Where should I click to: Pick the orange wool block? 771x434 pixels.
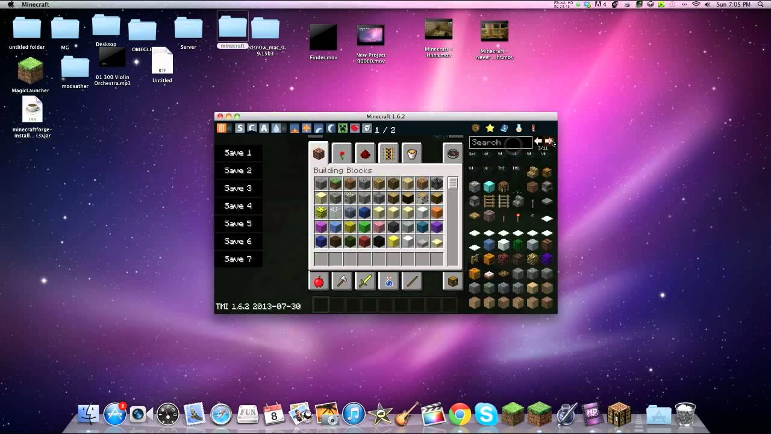click(437, 212)
